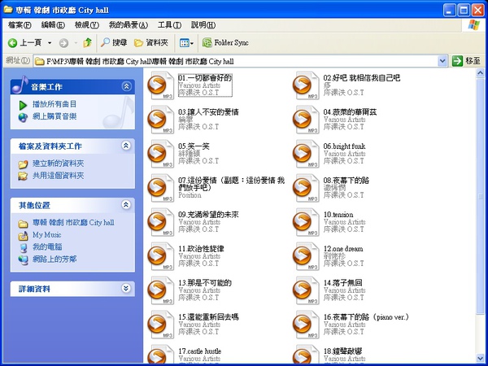Click the address bar path field
This screenshot has height=366, width=488.
click(236, 61)
